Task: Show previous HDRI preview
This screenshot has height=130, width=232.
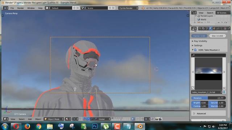Action: tap(193, 72)
